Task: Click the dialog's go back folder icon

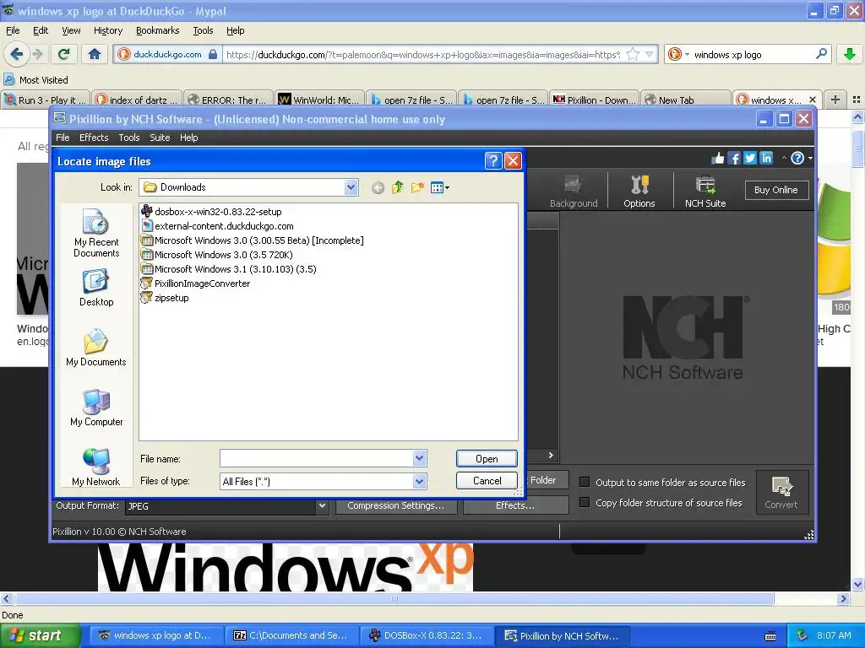Action: pyautogui.click(x=378, y=188)
